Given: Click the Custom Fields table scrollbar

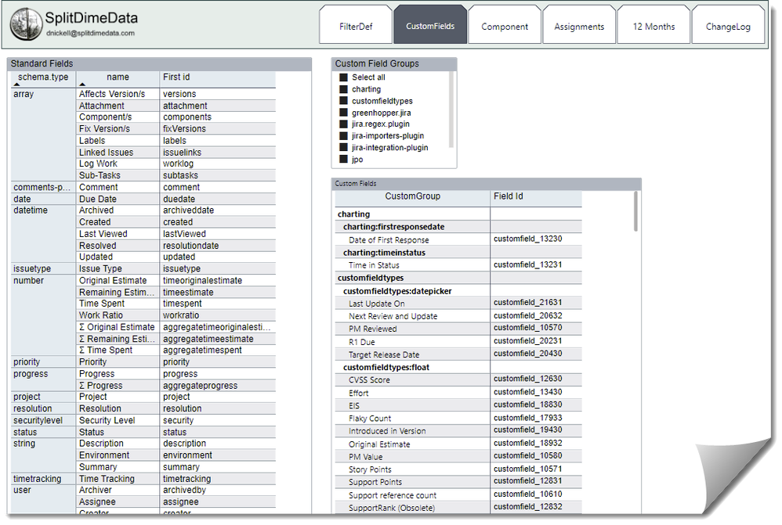Looking at the screenshot, I should click(x=635, y=211).
